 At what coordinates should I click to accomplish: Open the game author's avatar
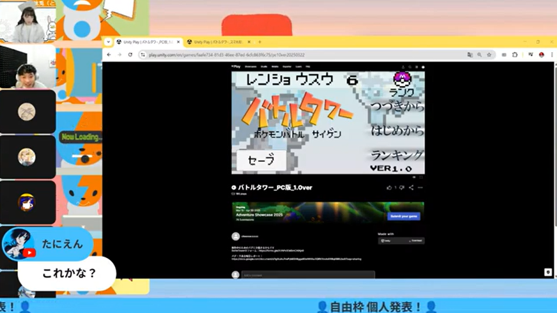coord(235,236)
